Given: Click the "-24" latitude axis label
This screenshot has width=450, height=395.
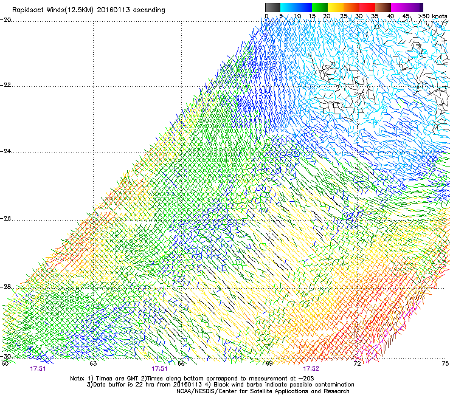Looking at the screenshot, I should [x=5, y=151].
